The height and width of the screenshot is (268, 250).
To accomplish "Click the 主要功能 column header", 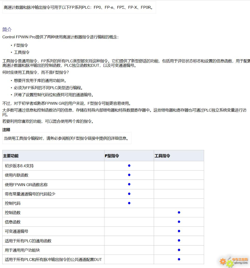I will click(x=11, y=156).
